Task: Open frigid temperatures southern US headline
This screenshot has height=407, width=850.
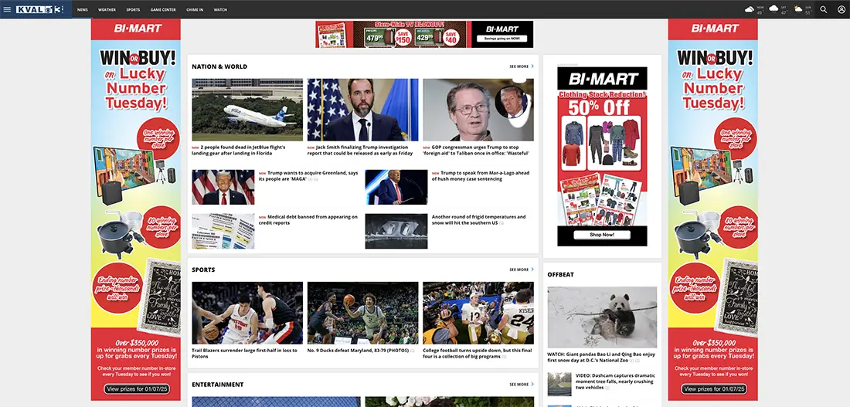Action: pos(479,219)
